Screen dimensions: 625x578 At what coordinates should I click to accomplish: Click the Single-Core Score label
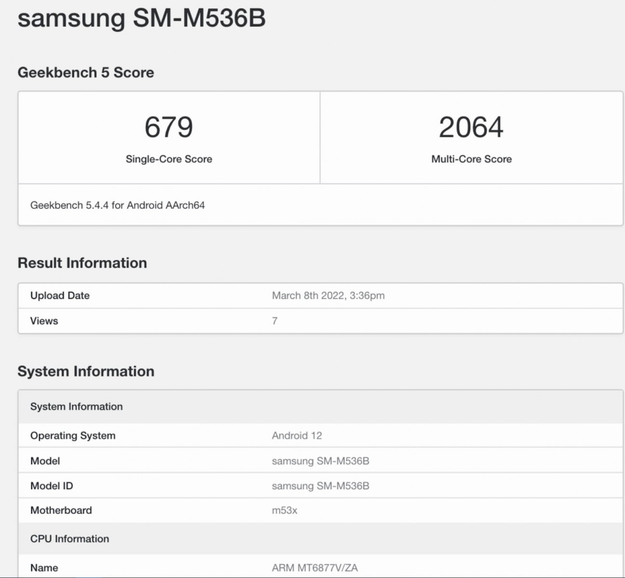[x=169, y=159]
